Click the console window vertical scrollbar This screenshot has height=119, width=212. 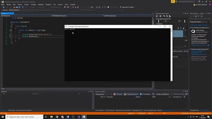click(x=172, y=55)
